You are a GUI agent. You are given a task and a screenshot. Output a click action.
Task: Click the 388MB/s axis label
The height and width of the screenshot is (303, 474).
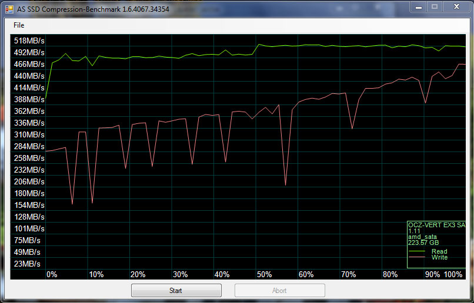coord(29,100)
